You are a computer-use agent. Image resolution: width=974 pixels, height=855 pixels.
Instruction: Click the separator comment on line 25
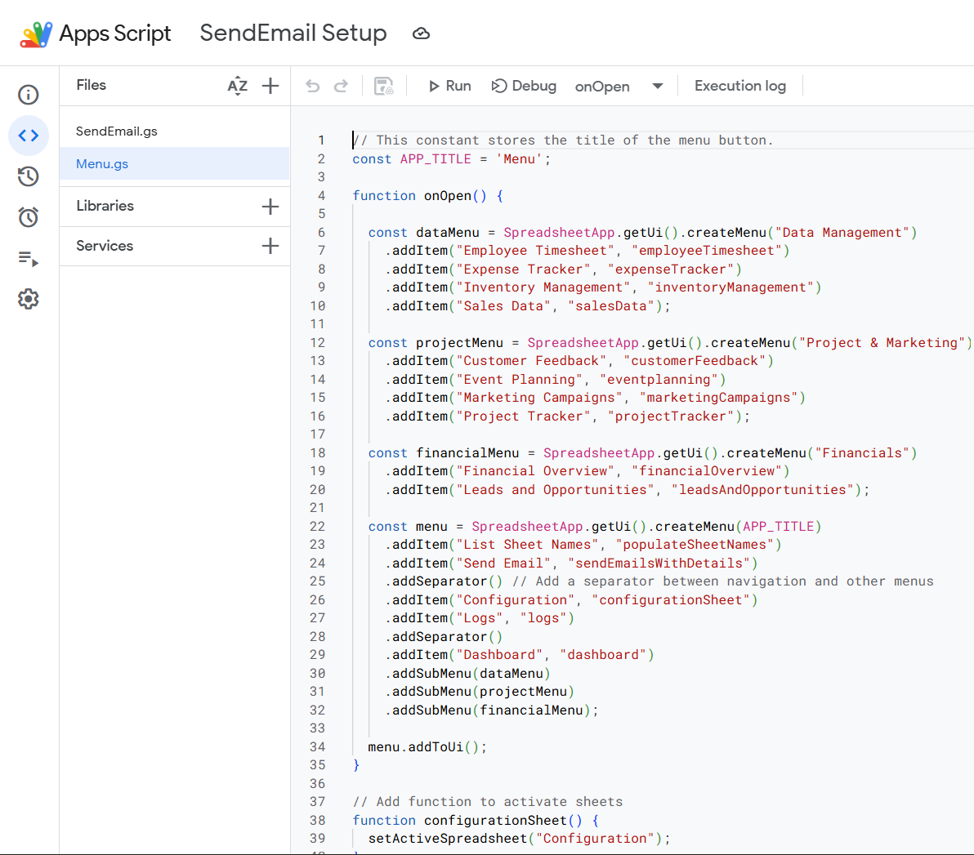pyautogui.click(x=723, y=581)
